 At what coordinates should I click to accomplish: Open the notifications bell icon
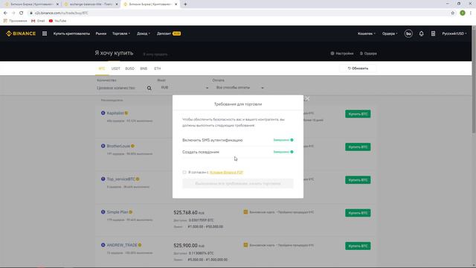point(421,33)
